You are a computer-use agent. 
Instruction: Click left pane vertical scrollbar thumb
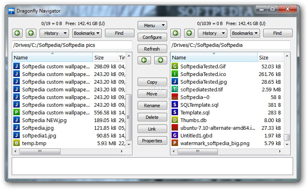coord(129,117)
